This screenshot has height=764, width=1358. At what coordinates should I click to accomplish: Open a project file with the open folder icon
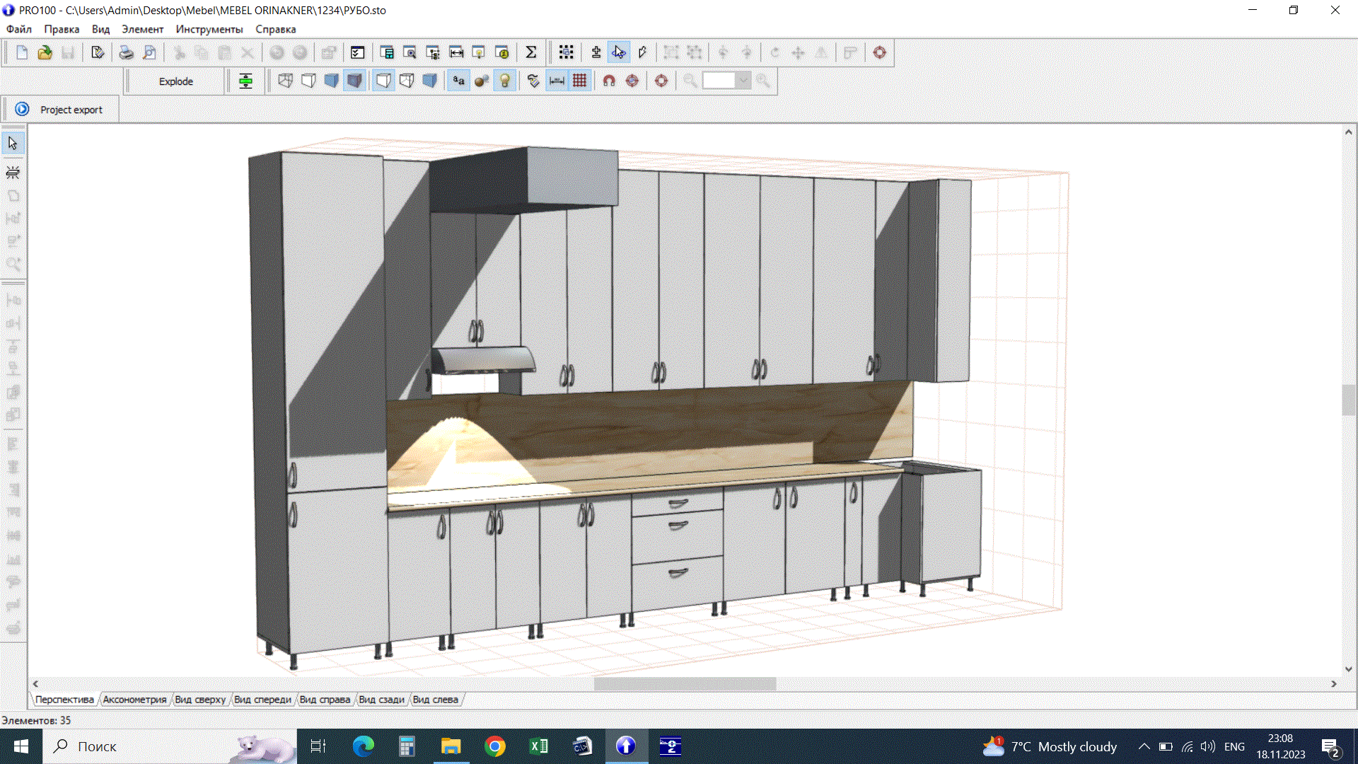(45, 52)
